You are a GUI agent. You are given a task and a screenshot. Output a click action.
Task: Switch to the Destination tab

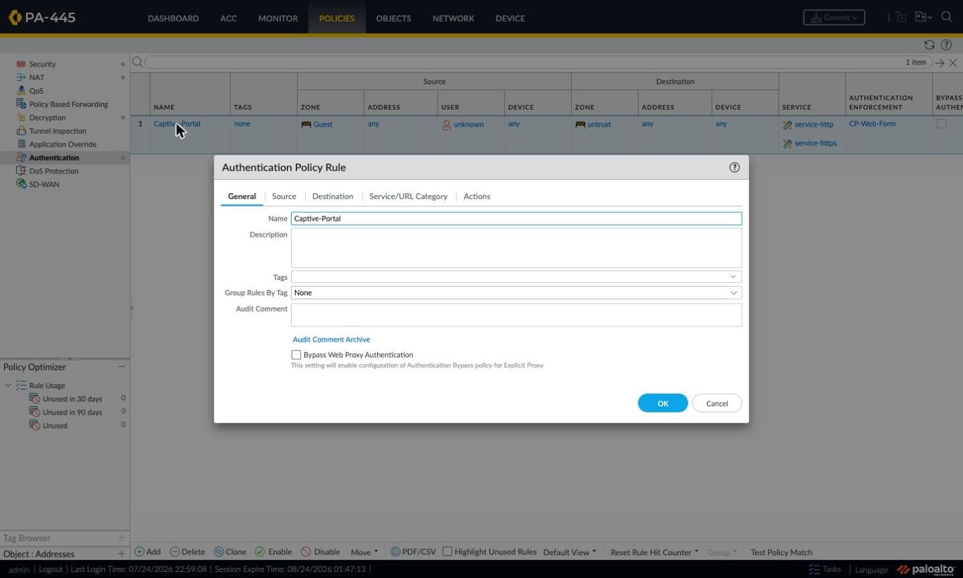333,196
